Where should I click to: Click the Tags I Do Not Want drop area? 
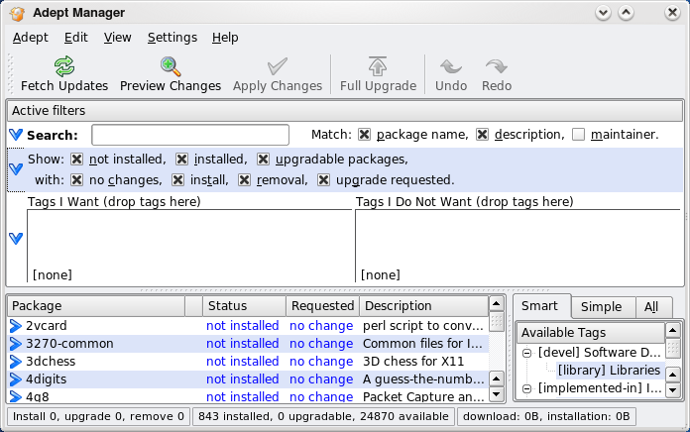pyautogui.click(x=517, y=246)
